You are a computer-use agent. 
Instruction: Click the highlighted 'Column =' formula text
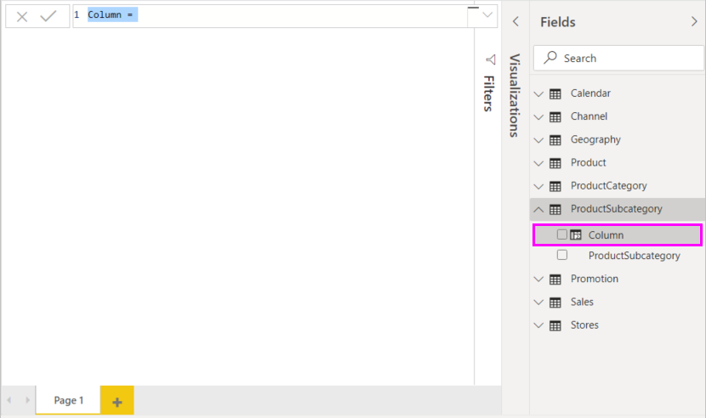pos(111,14)
